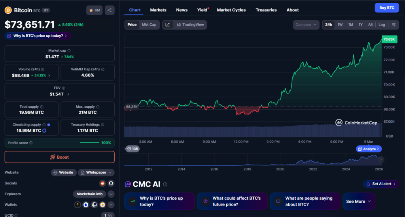Add Bitcoin to watchlist with star button
The image size is (405, 217).
pos(95,10)
